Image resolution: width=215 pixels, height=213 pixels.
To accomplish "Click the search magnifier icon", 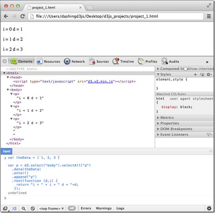I will click(24, 209).
